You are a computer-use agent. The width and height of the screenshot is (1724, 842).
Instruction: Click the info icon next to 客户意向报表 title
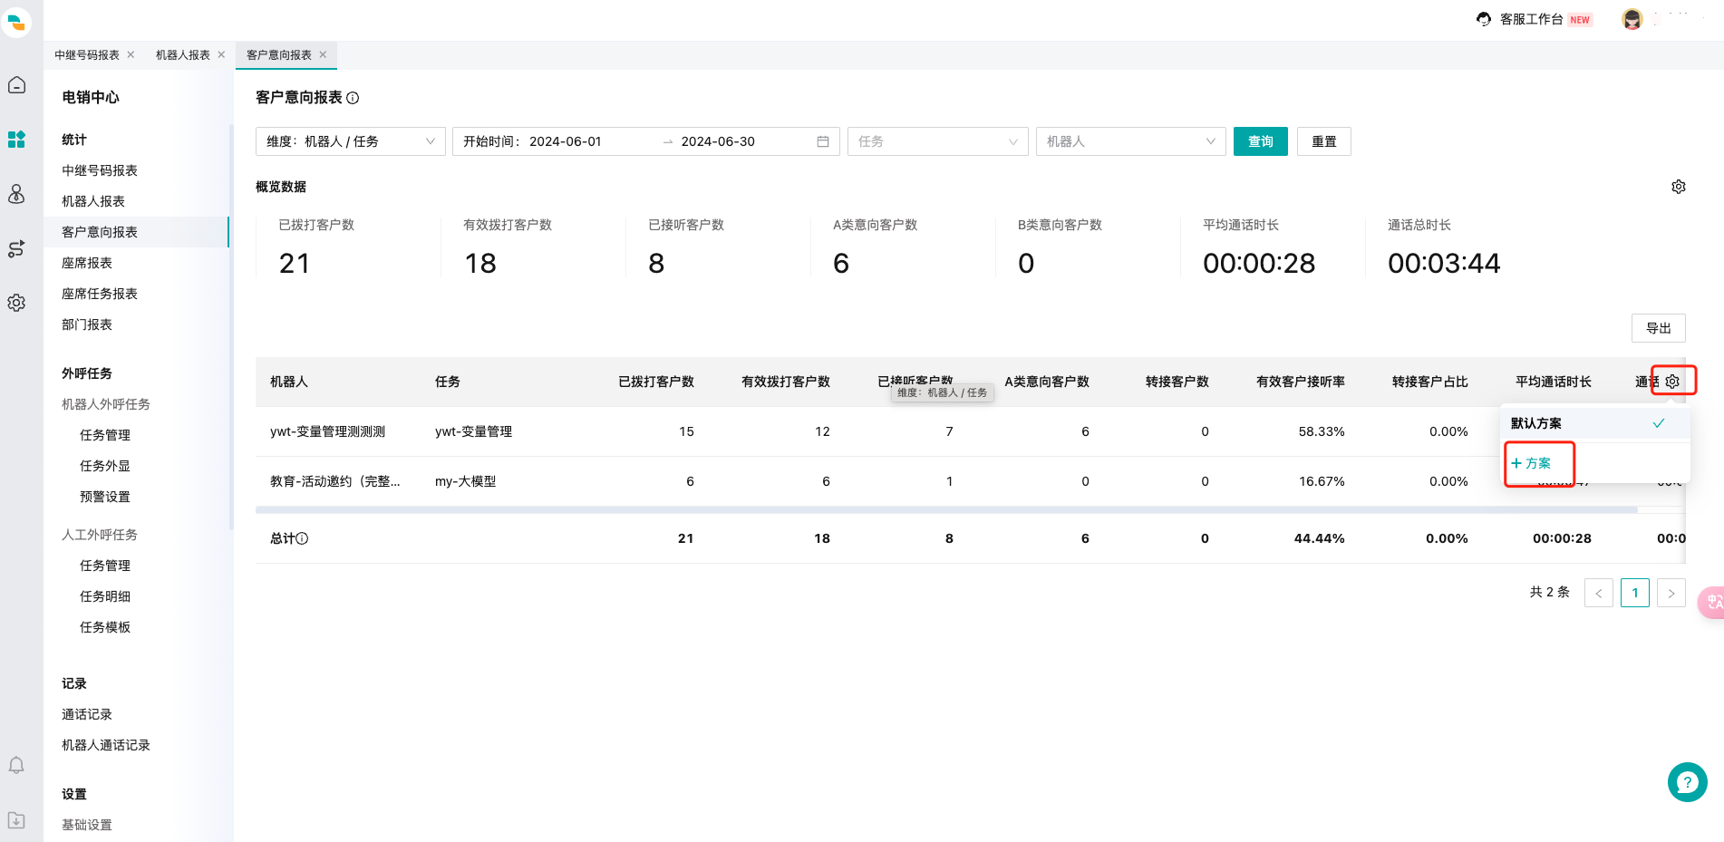353,98
